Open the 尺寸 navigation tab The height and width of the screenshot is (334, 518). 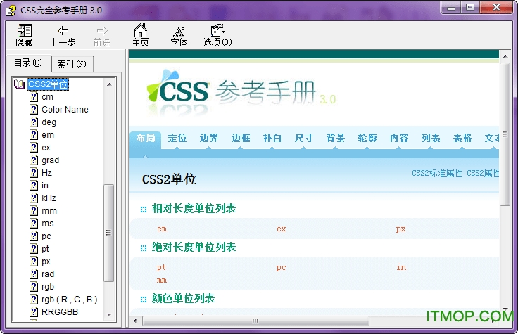click(304, 138)
